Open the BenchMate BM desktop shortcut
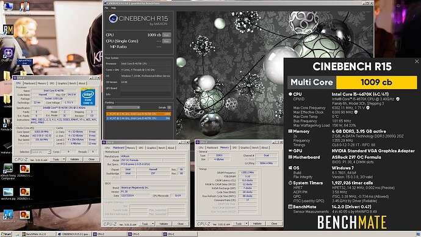This screenshot has height=237, width=421. pyautogui.click(x=8, y=30)
